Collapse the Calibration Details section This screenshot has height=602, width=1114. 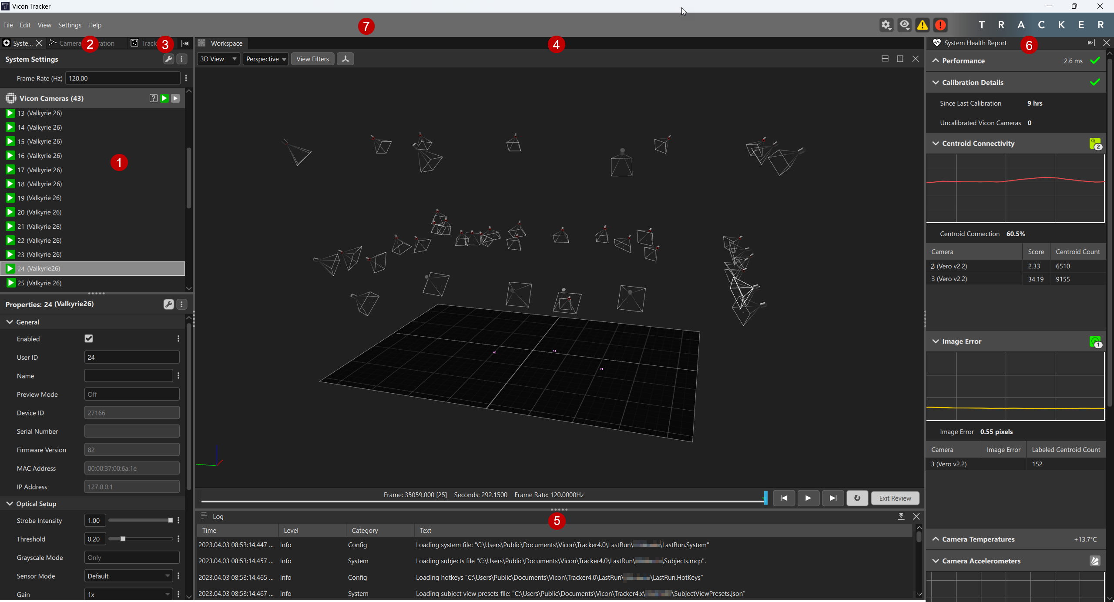pyautogui.click(x=936, y=83)
